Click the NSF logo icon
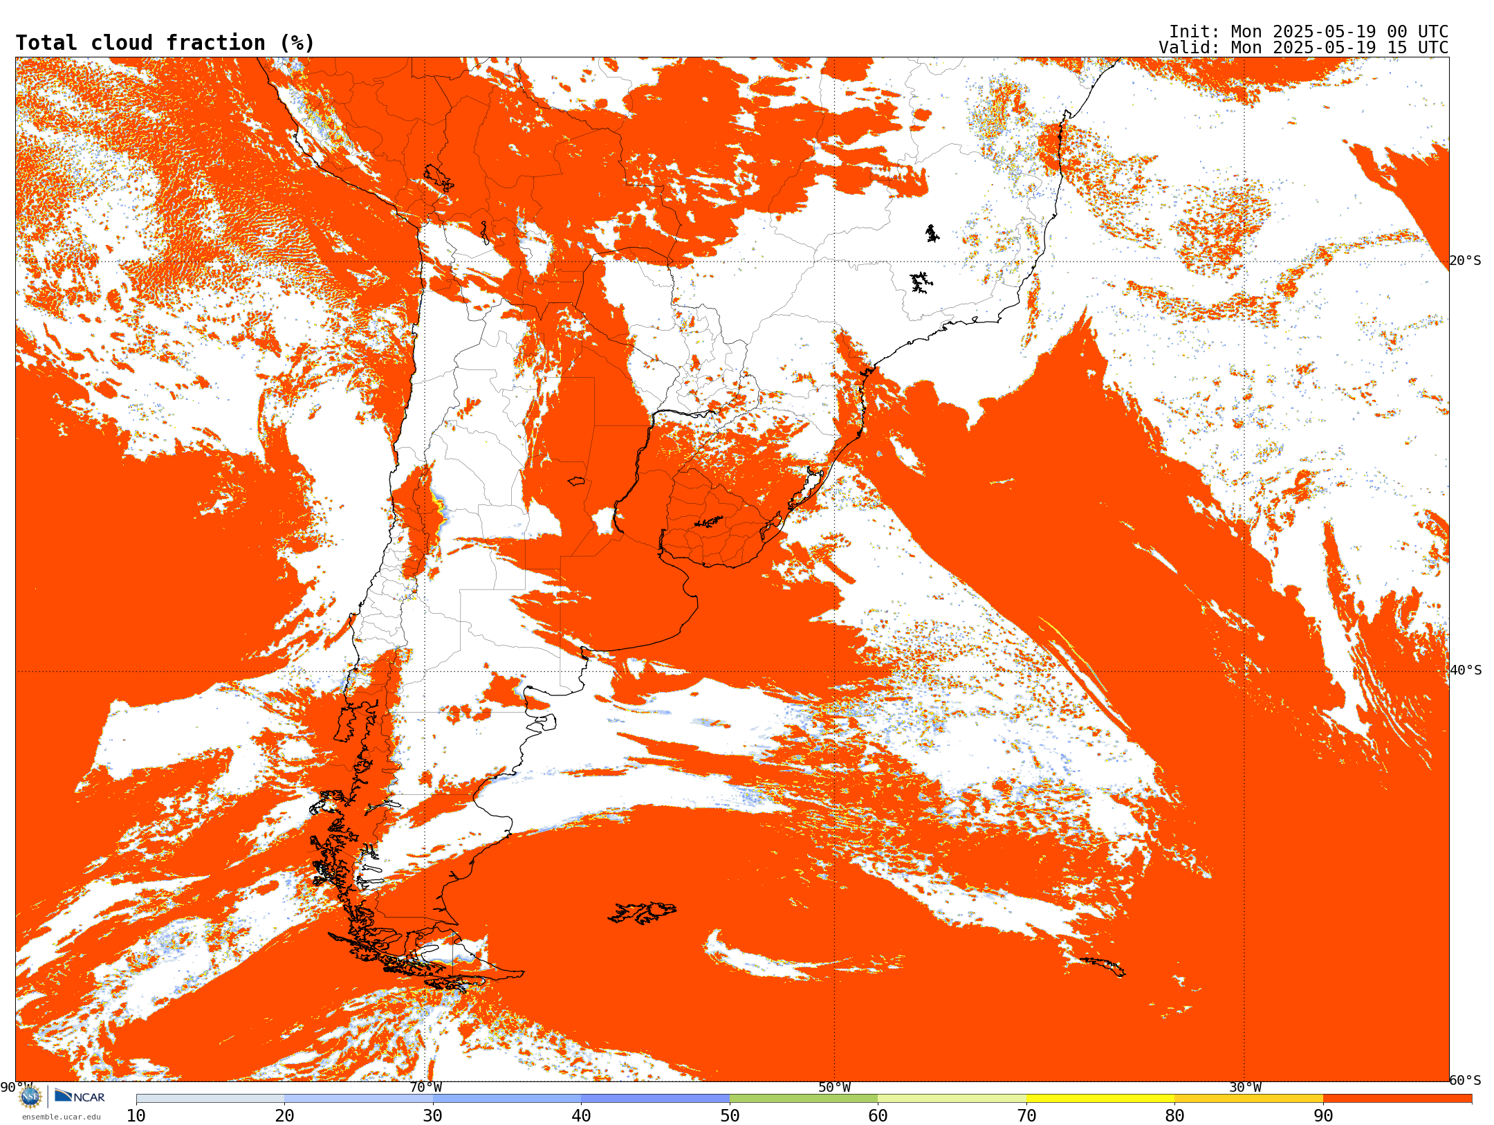 point(30,1097)
